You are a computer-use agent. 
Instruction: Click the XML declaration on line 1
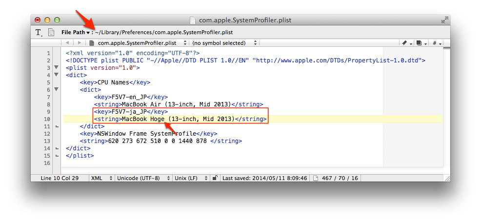point(133,53)
